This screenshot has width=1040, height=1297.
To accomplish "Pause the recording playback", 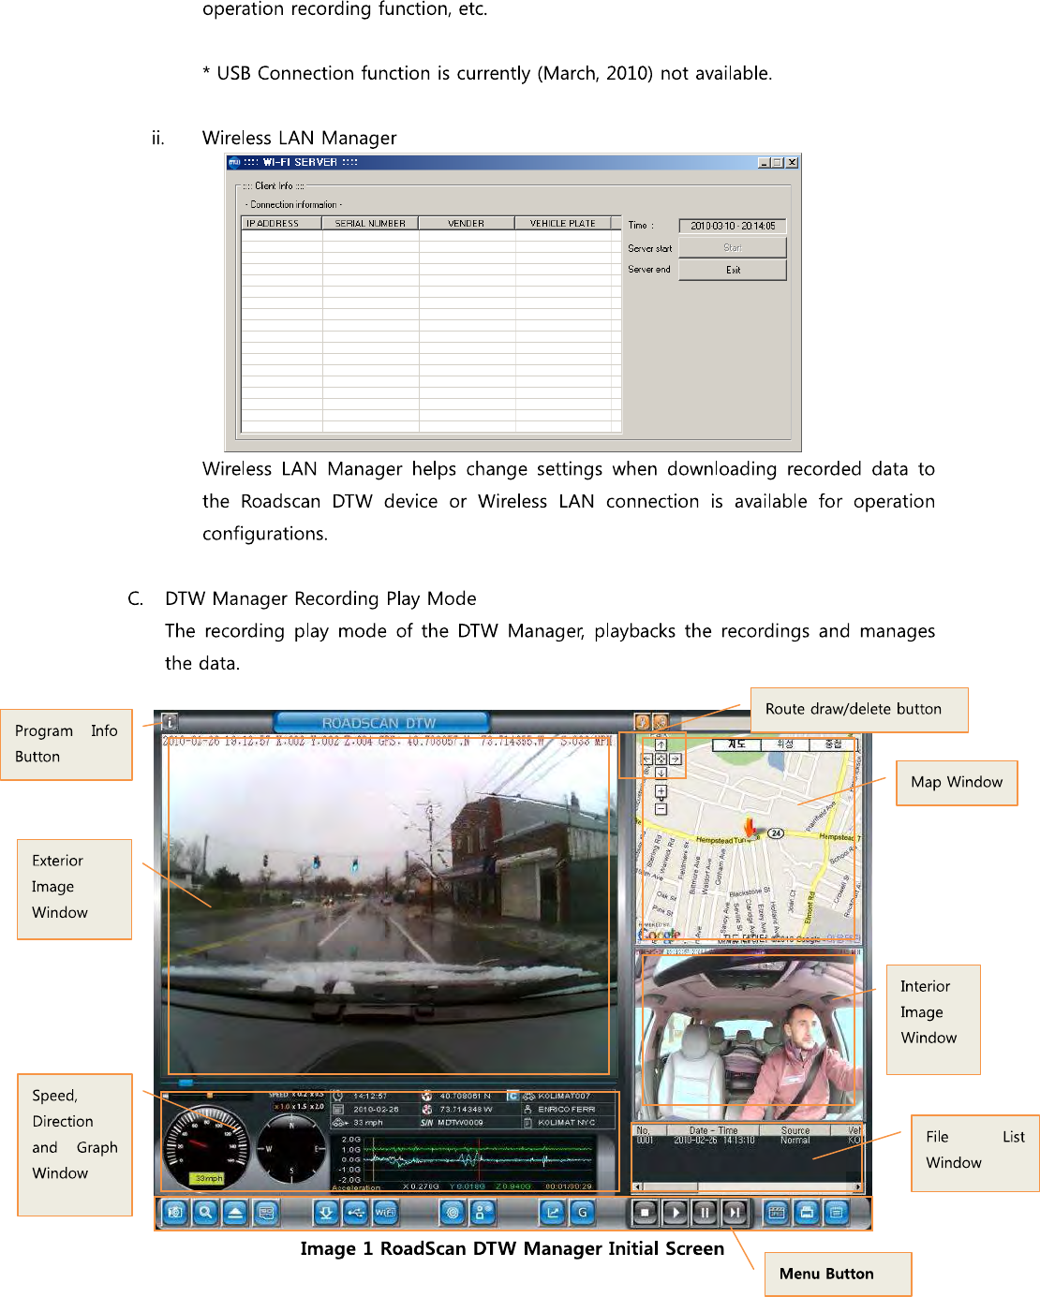I will pyautogui.click(x=705, y=1213).
